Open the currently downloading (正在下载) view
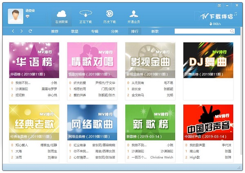This screenshot has height=173, width=245. click(x=85, y=16)
